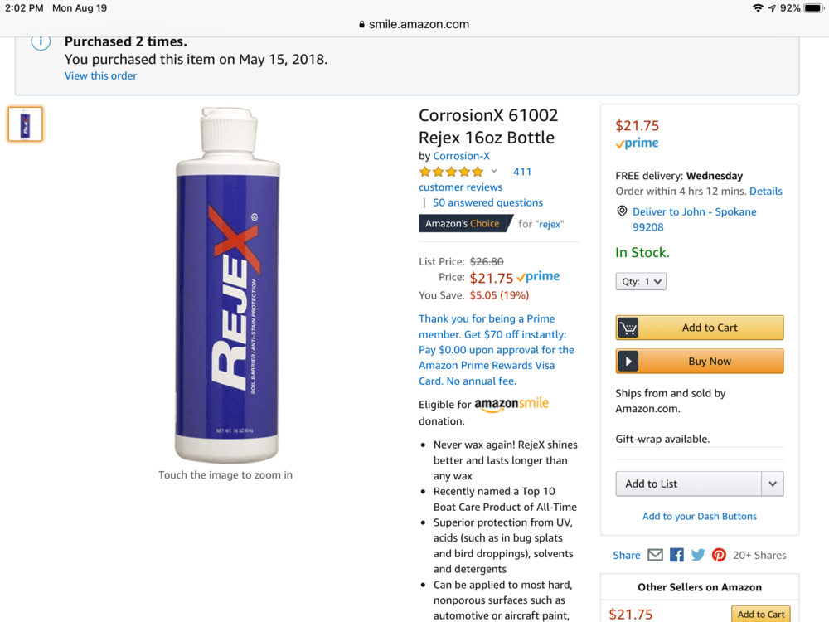829x622 pixels.
Task: Click the email share icon
Action: tap(655, 554)
